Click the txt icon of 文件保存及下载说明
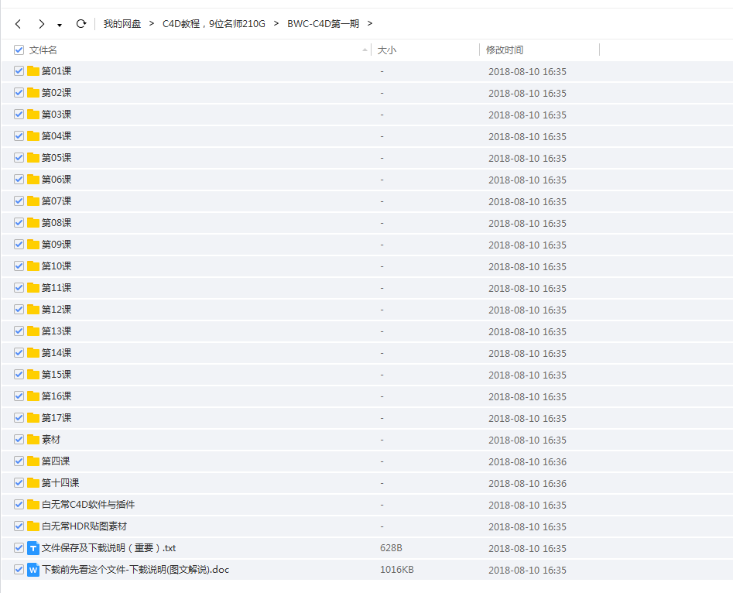The width and height of the screenshot is (733, 593). coord(33,547)
